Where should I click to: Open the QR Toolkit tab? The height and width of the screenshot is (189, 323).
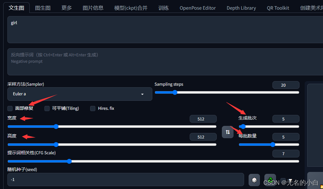tap(278, 8)
